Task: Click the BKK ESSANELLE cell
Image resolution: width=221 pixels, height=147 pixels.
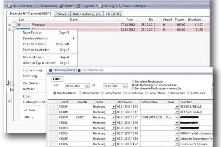Action: point(196,107)
